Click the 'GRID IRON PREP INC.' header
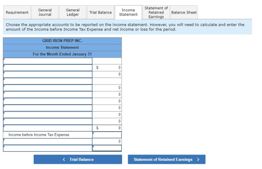 tap(62, 41)
